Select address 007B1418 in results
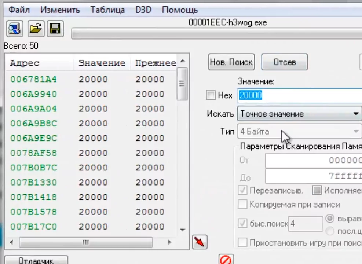Image resolution: width=362 pixels, height=264 pixels. 33,197
